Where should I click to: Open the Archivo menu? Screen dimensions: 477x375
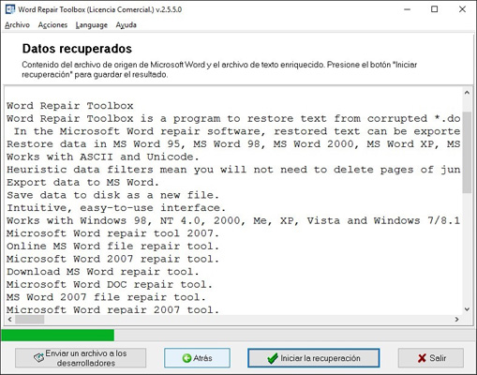17,25
